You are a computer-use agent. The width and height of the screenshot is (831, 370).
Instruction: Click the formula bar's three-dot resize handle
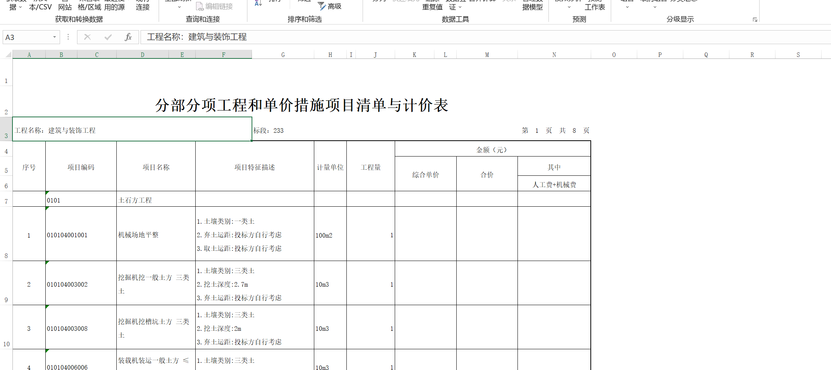[68, 37]
